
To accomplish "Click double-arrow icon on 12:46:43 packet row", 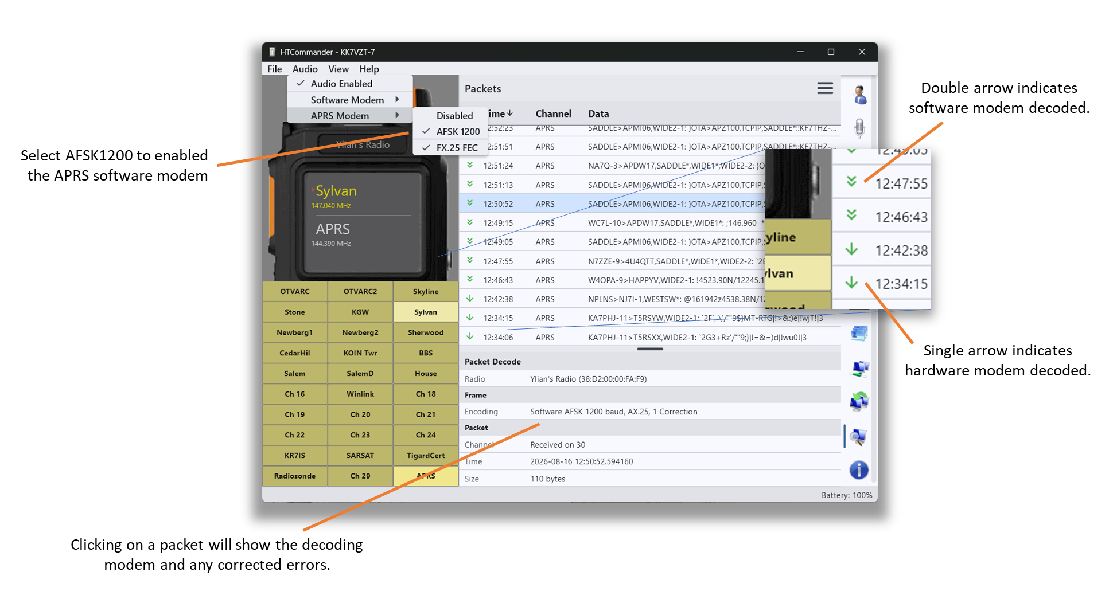I will (x=470, y=279).
